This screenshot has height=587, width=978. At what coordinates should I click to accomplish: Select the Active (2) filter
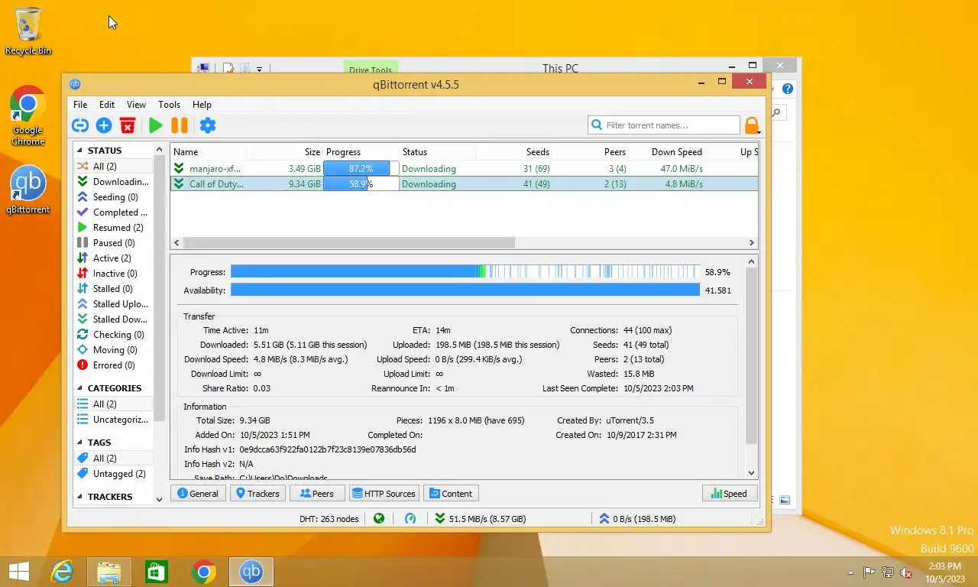(x=113, y=258)
